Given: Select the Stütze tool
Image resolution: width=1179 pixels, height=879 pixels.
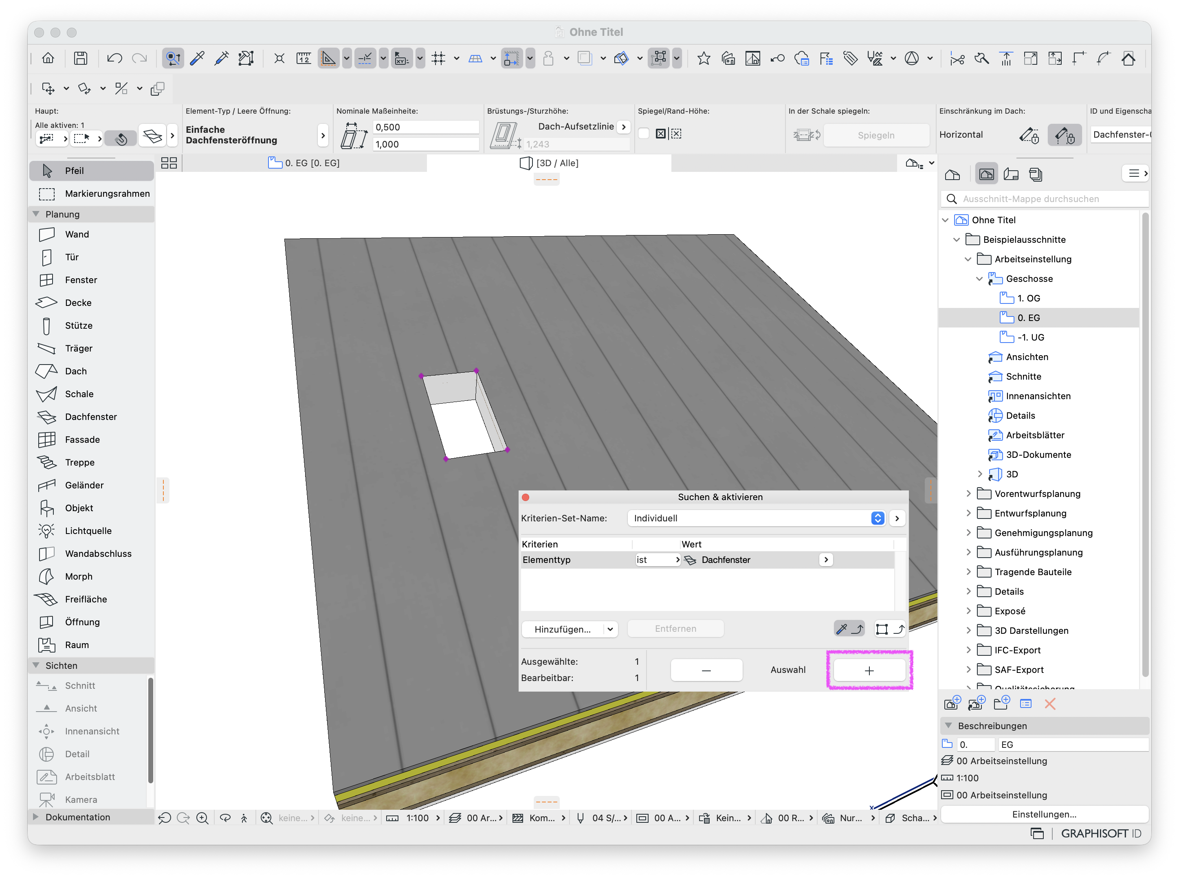Looking at the screenshot, I should pos(92,325).
